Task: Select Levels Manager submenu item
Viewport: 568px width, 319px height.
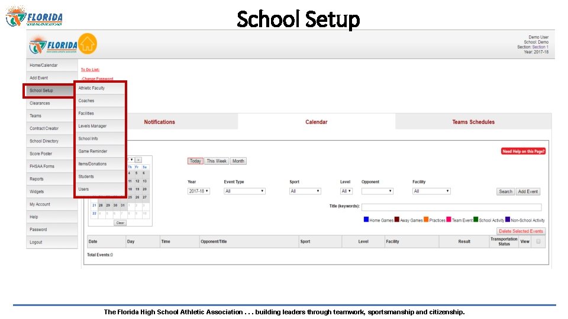Action: coord(100,126)
